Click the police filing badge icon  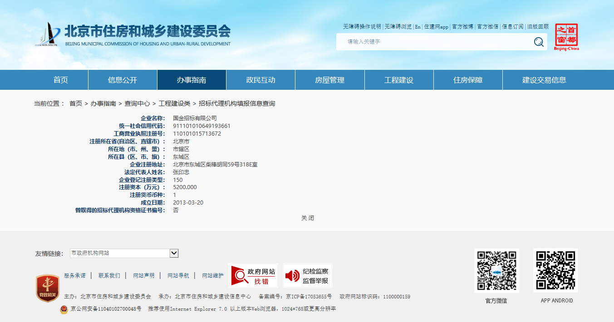point(64,309)
